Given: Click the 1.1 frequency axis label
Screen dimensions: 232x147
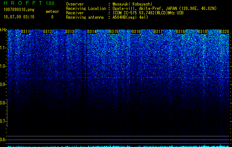Looking at the screenshot, I should point(3,48).
